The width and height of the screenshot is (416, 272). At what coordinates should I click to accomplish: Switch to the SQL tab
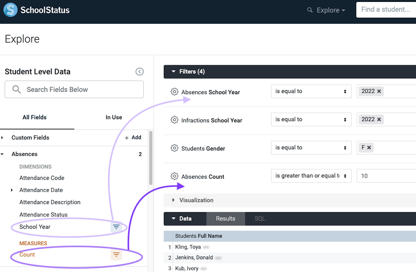click(260, 219)
